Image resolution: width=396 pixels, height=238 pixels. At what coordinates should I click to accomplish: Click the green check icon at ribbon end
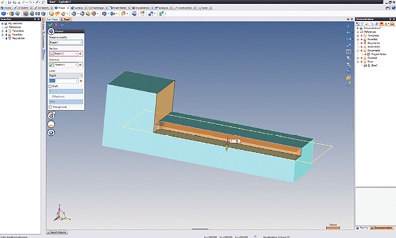click(x=161, y=13)
